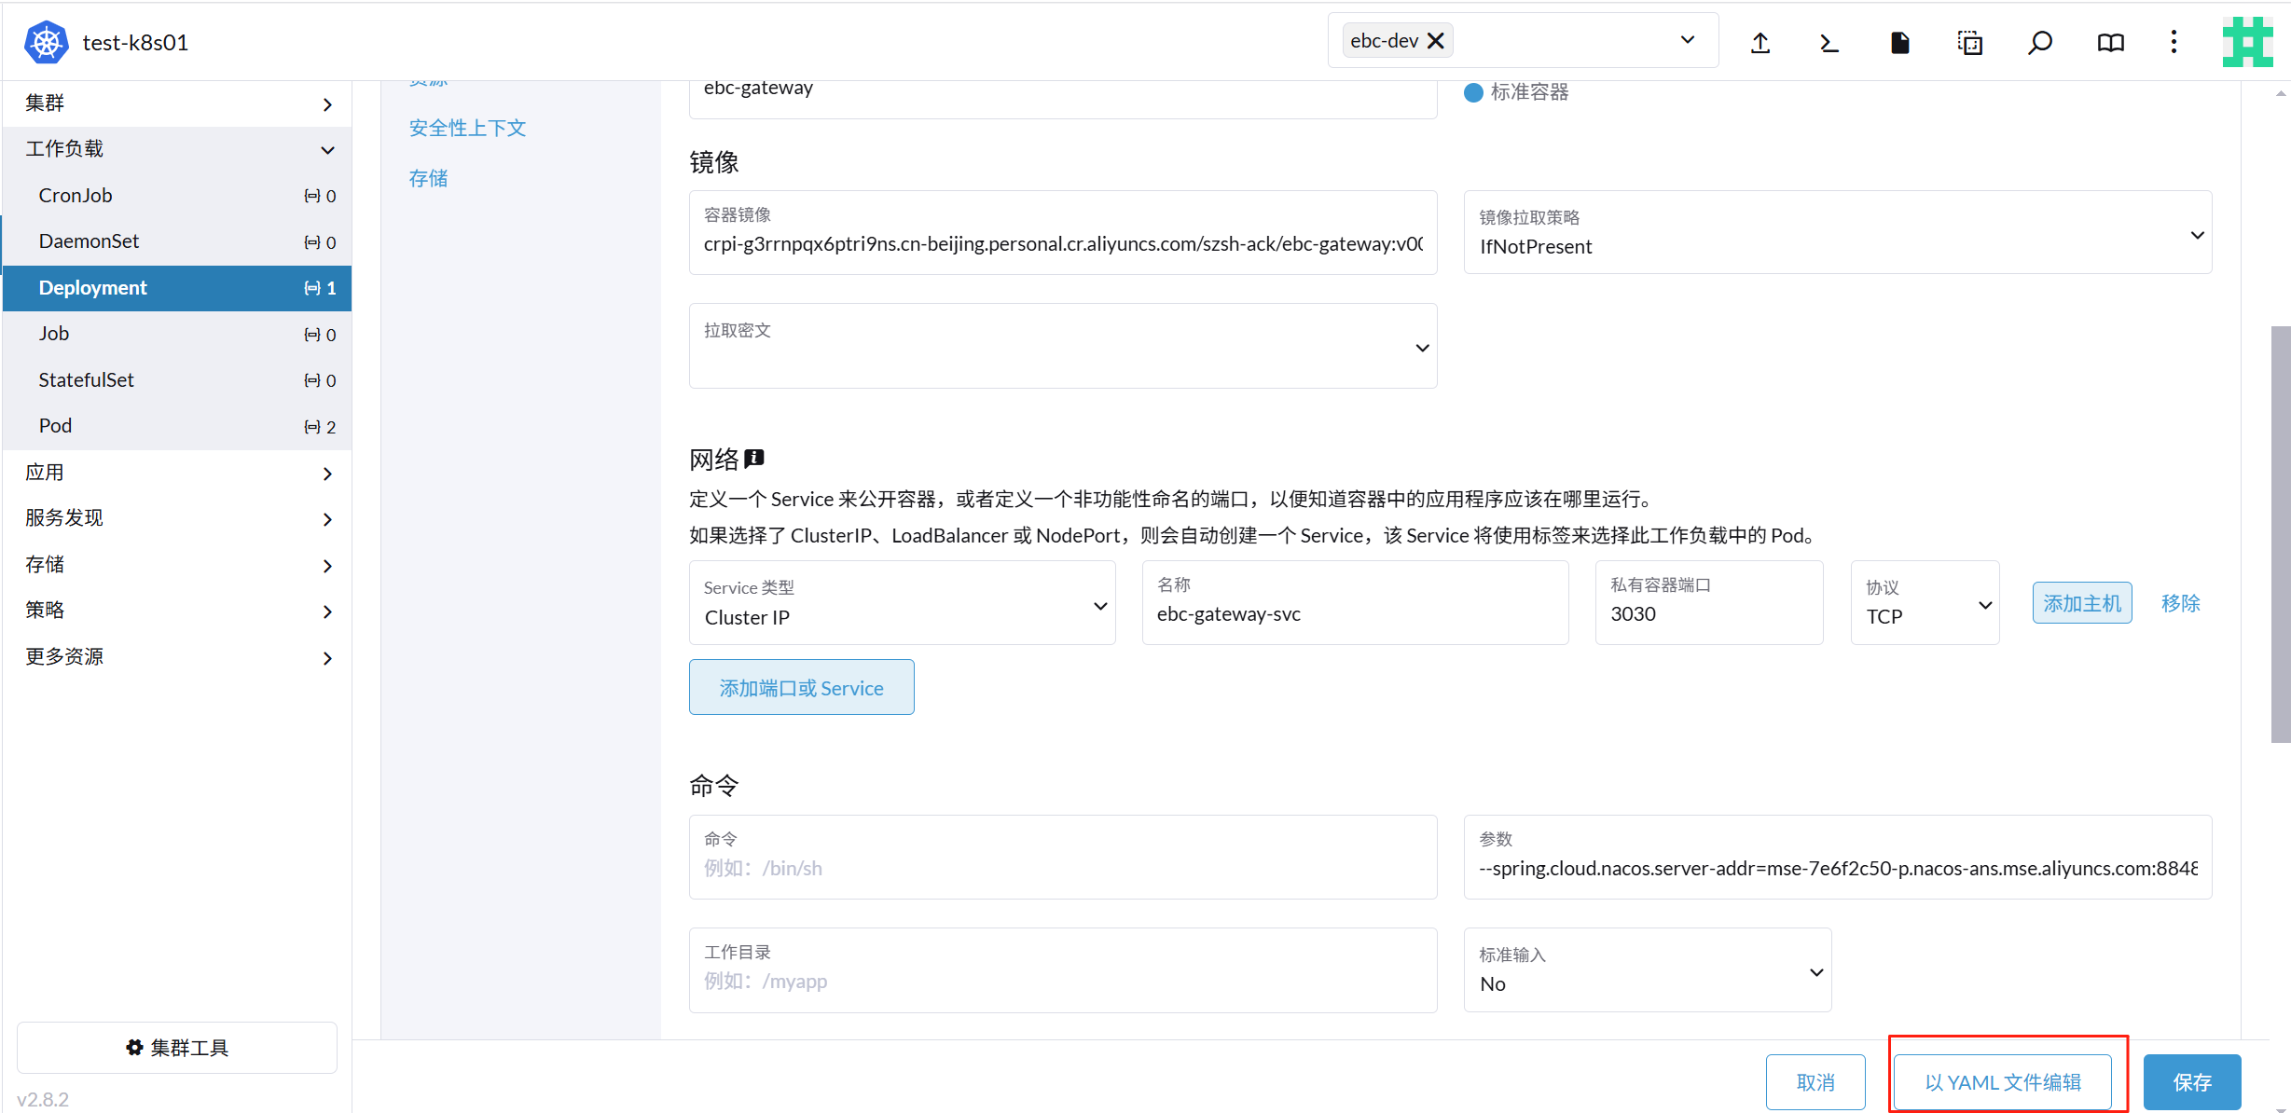This screenshot has width=2291, height=1113.
Task: Open the 镜像拉取策略 IfNotPresent dropdown
Action: coord(1837,233)
